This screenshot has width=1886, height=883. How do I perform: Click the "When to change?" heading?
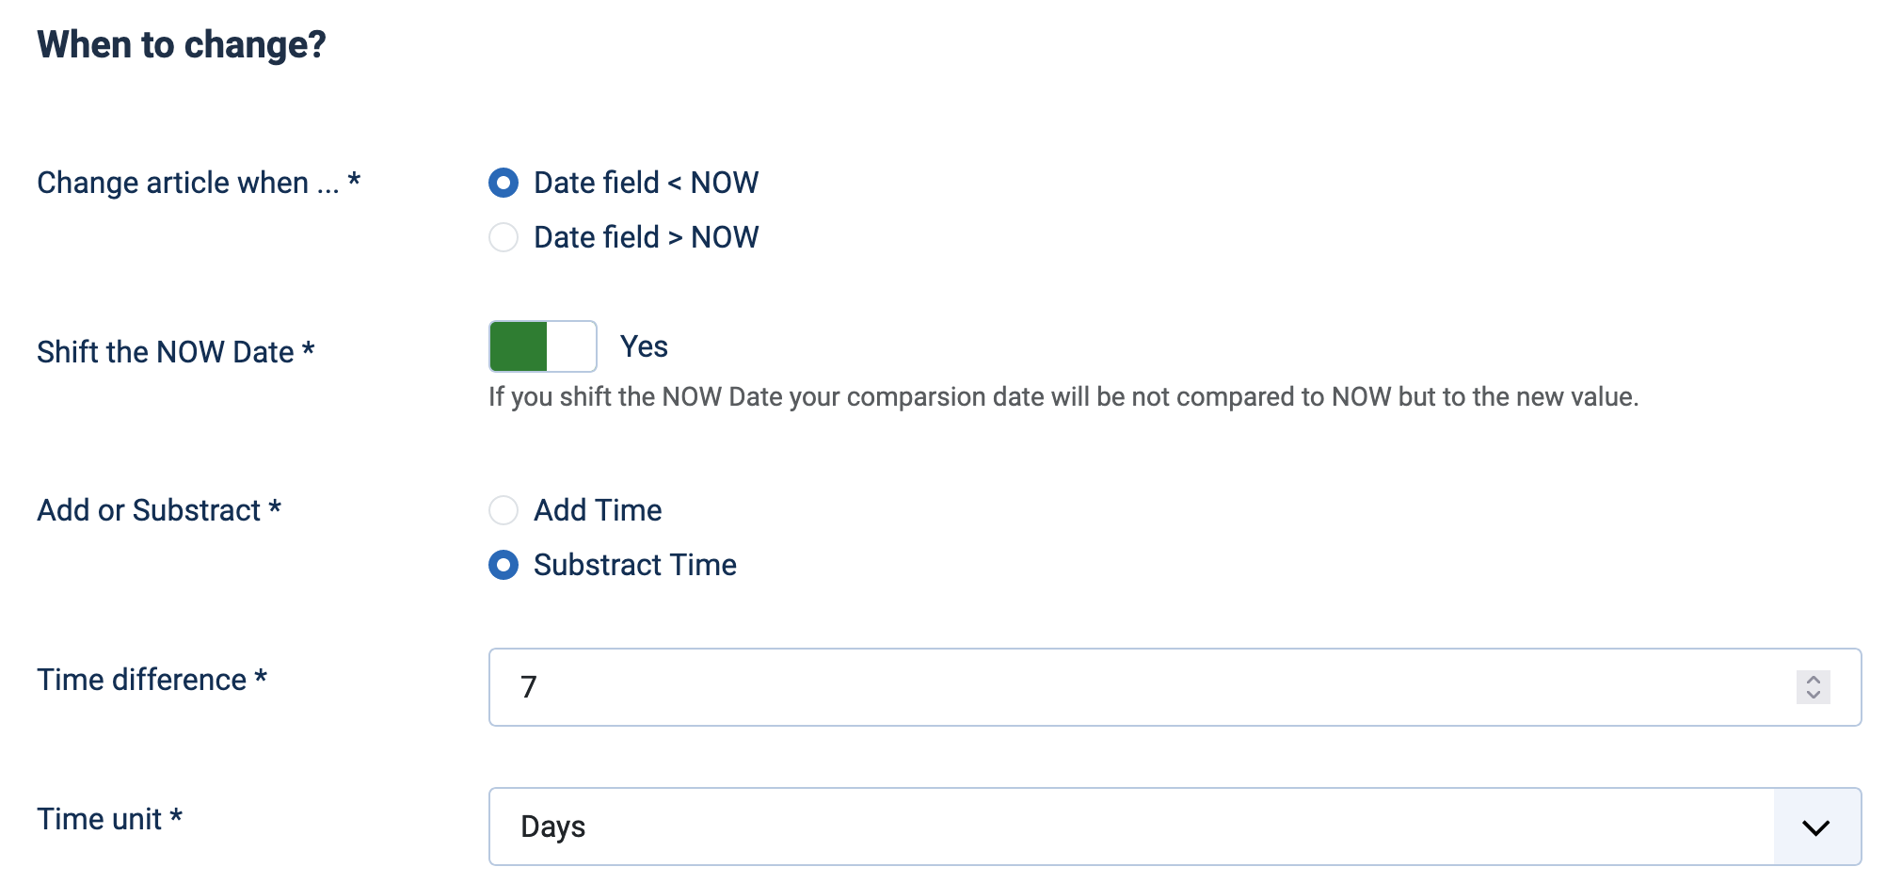182,44
